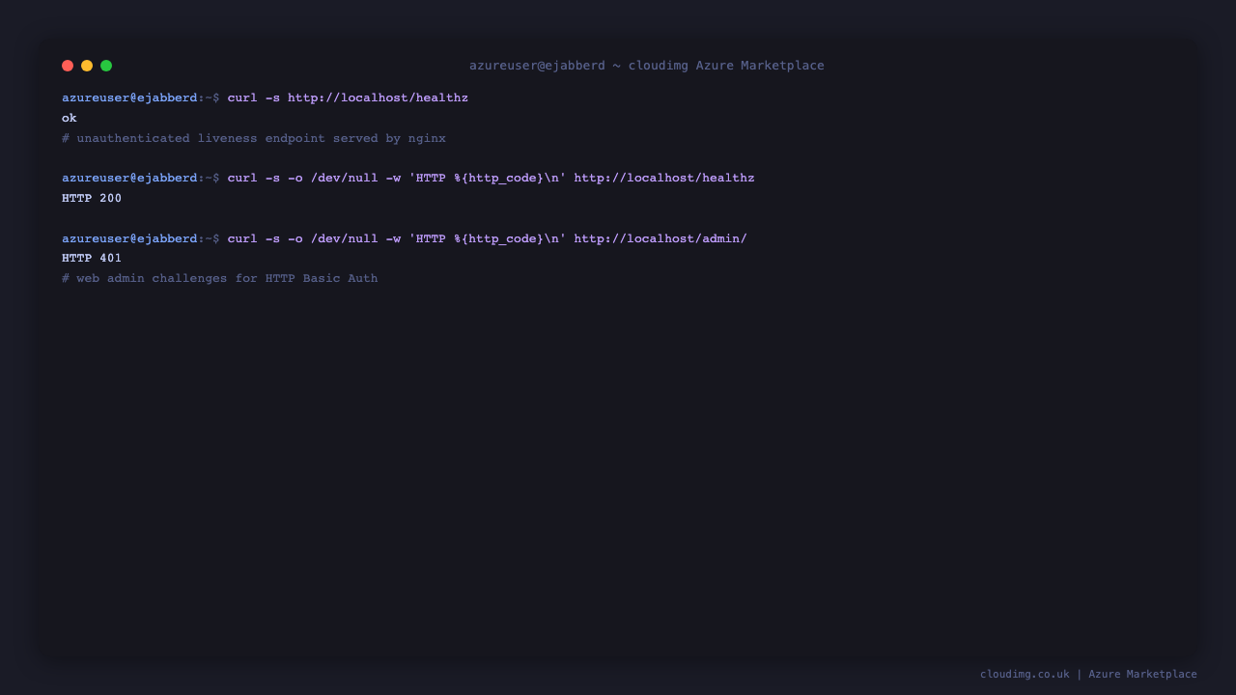This screenshot has height=695, width=1236.
Task: Click the terminal title azureuser@ejabberd
Action: click(647, 66)
